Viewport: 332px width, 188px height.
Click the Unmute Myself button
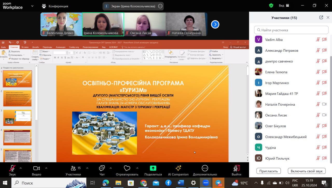306,171
